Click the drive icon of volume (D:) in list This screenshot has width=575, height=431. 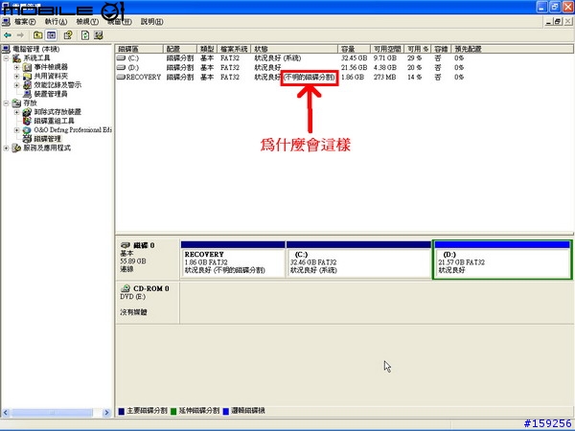click(x=121, y=67)
